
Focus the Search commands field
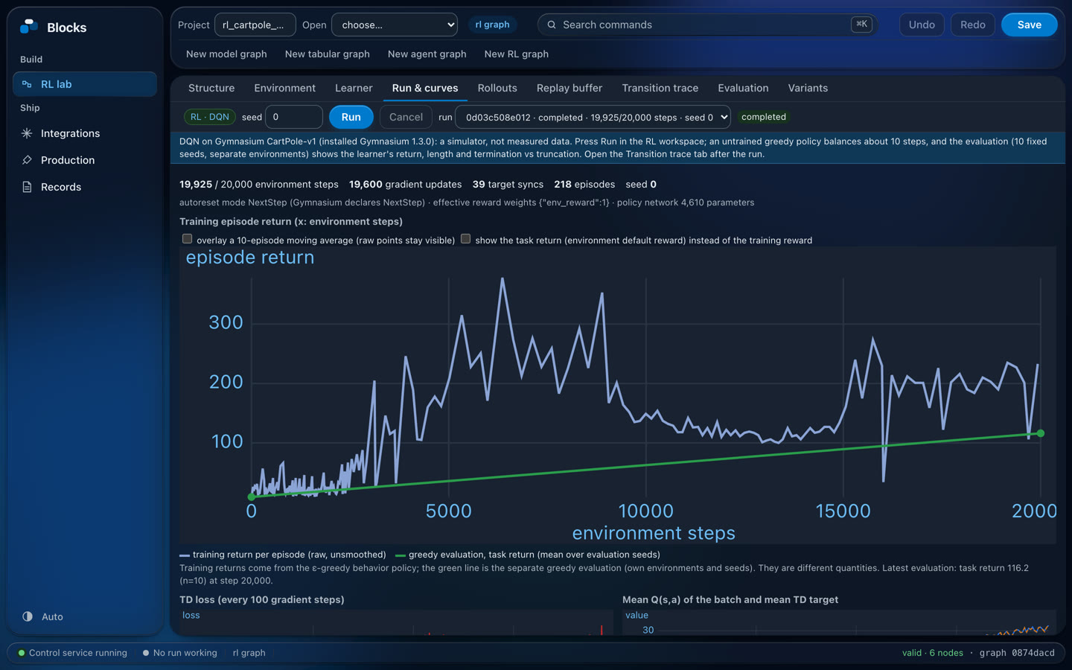coord(706,25)
